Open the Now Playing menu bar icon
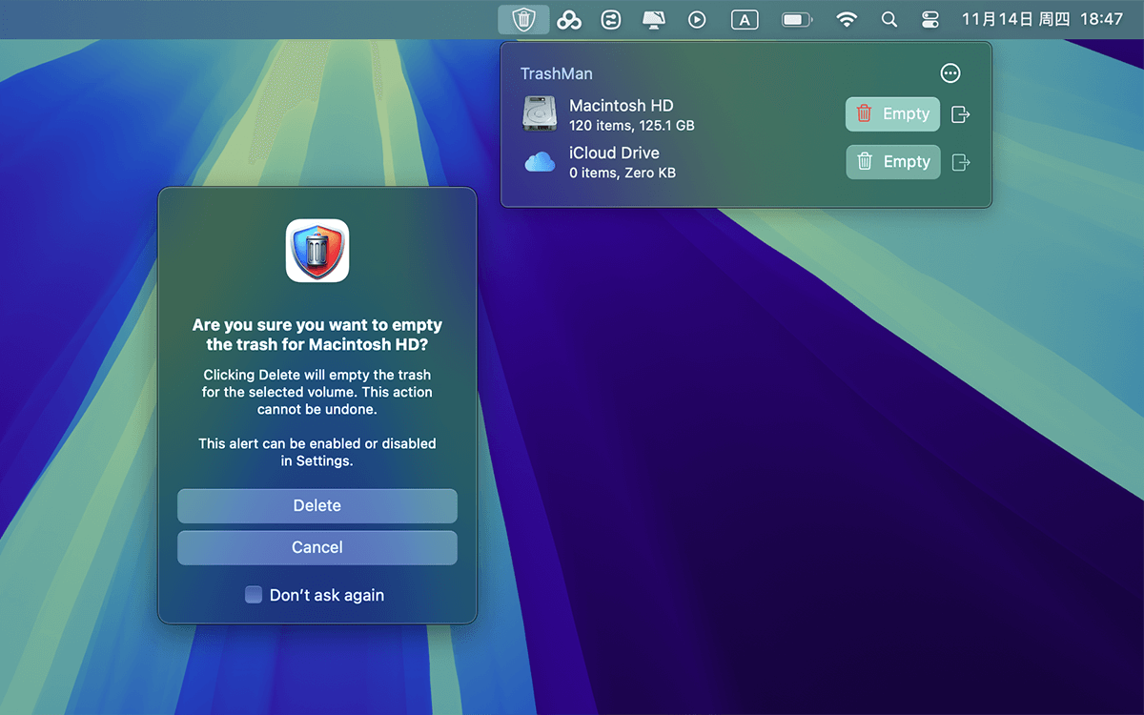Viewport: 1144px width, 715px height. tap(697, 19)
